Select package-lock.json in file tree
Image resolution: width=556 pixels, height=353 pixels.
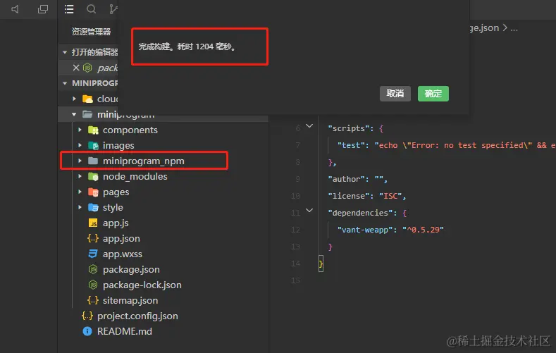tap(142, 285)
